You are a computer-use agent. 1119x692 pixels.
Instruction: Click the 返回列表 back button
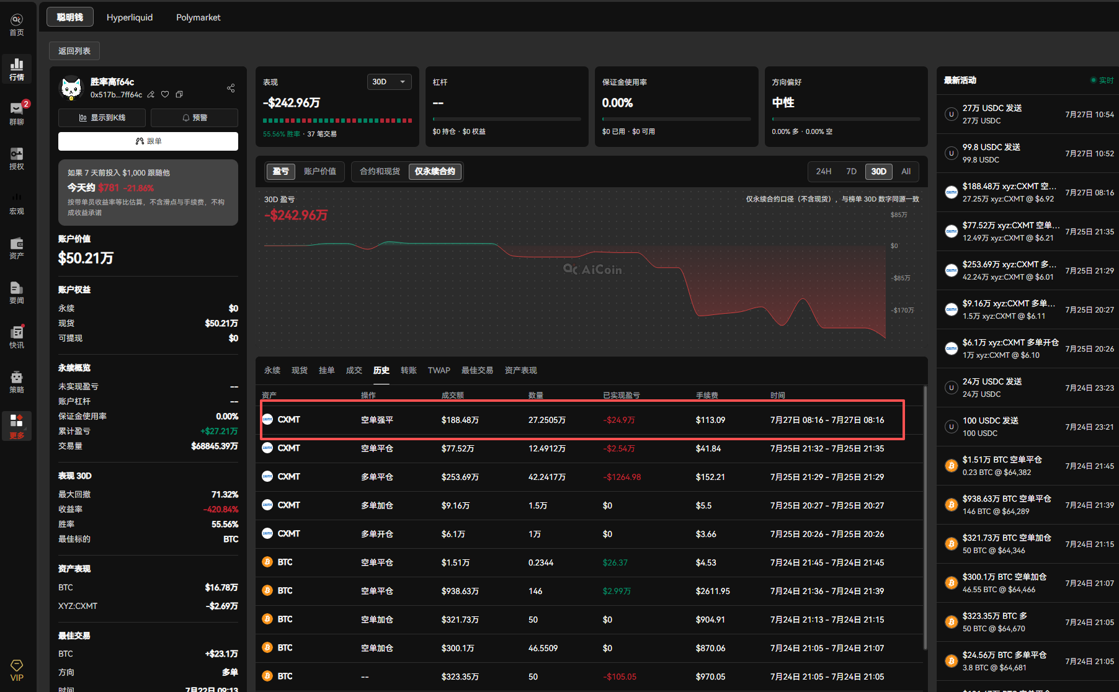coord(74,51)
